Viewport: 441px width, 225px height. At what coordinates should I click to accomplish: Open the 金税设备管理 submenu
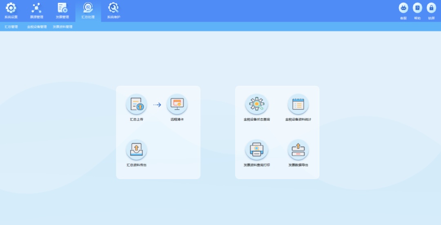coord(37,27)
